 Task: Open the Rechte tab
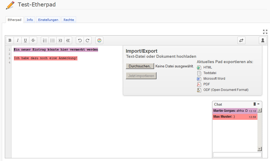(x=69, y=20)
